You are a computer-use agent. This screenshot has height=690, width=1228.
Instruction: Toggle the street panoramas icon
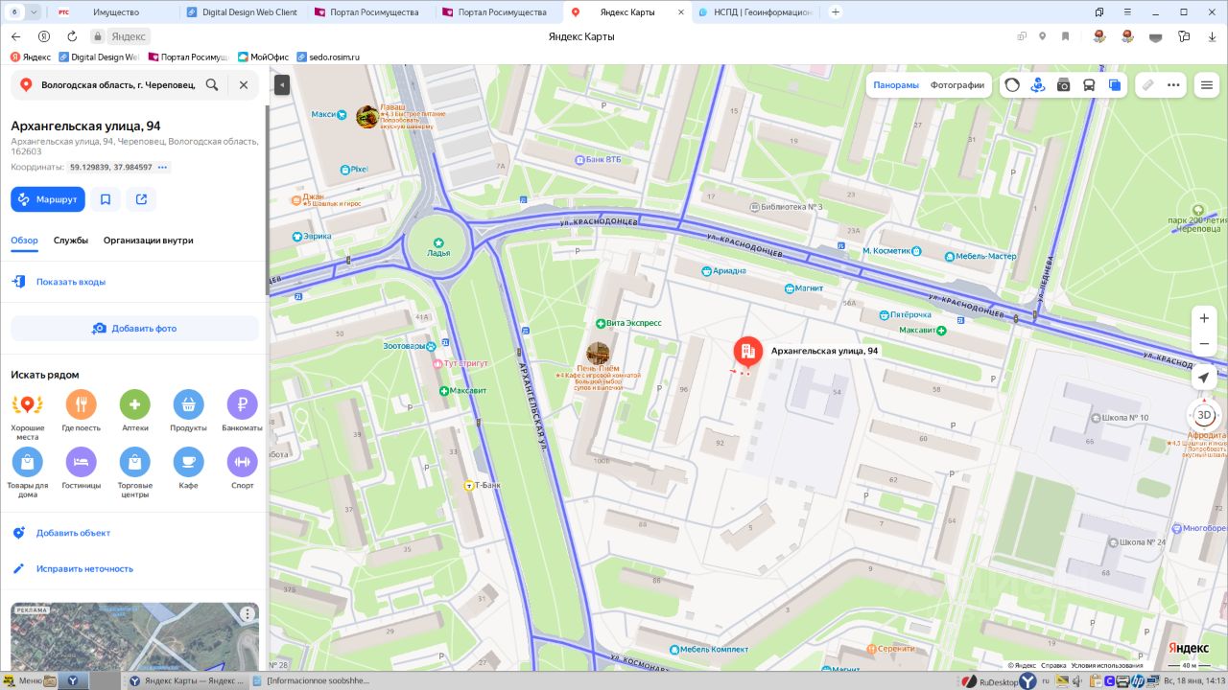[1038, 85]
